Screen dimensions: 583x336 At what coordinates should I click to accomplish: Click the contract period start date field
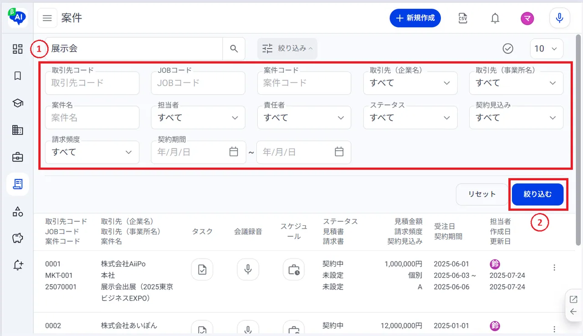(198, 152)
